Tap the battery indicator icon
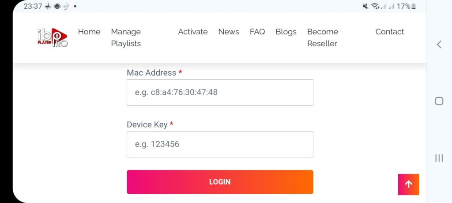 point(413,6)
